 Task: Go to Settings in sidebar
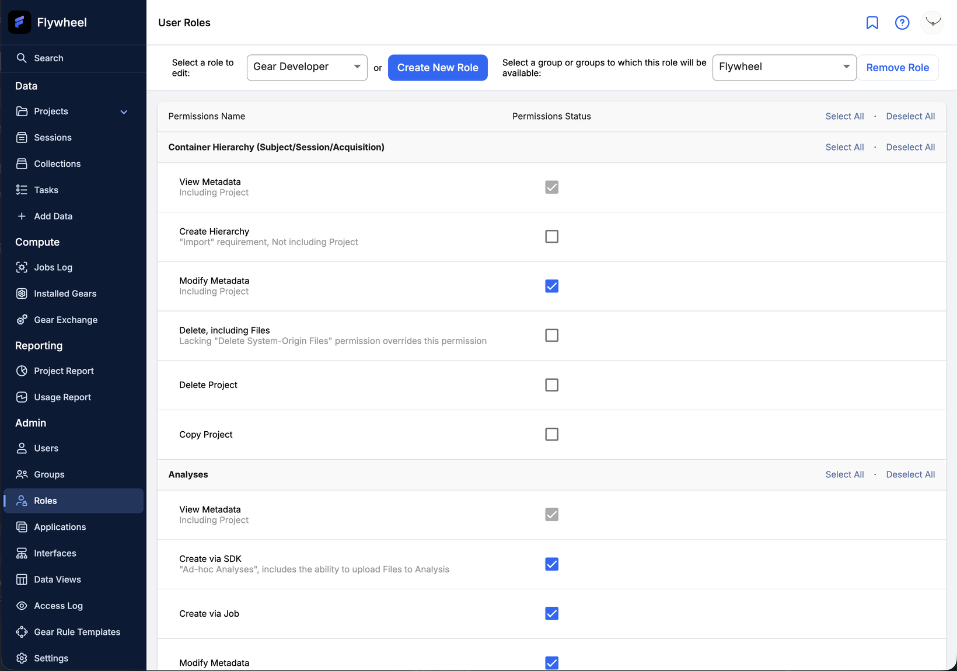coord(74,658)
